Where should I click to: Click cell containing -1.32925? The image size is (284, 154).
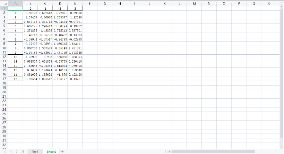tap(30, 57)
